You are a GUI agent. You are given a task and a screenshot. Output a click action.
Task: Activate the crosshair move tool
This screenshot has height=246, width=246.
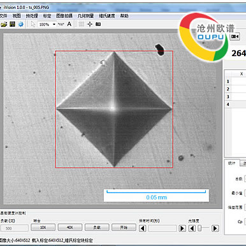pyautogui.click(x=90, y=24)
